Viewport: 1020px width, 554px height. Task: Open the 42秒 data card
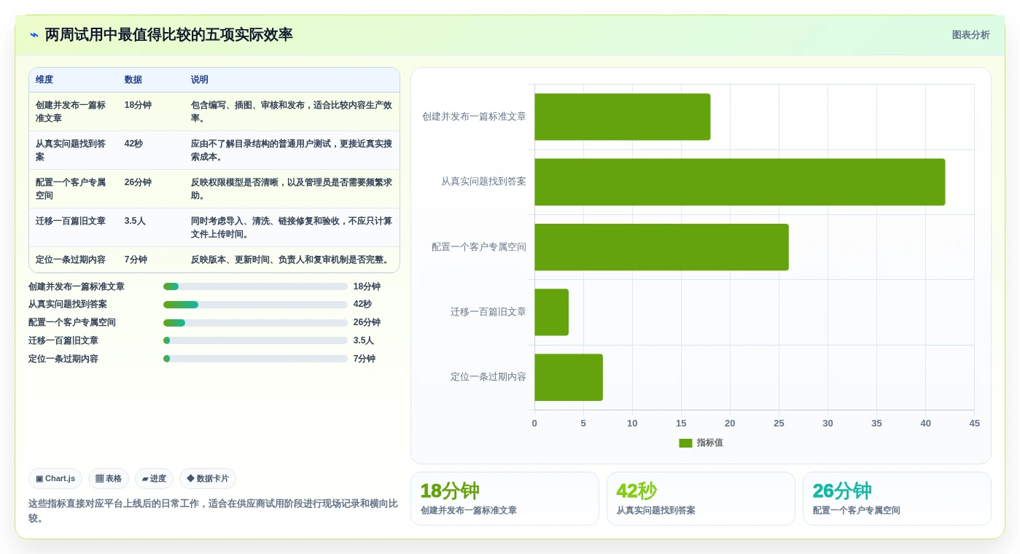coord(701,499)
